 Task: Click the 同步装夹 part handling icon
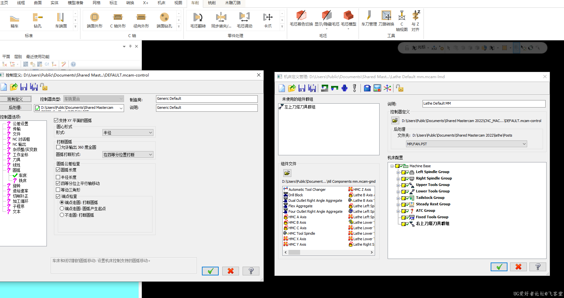221,20
